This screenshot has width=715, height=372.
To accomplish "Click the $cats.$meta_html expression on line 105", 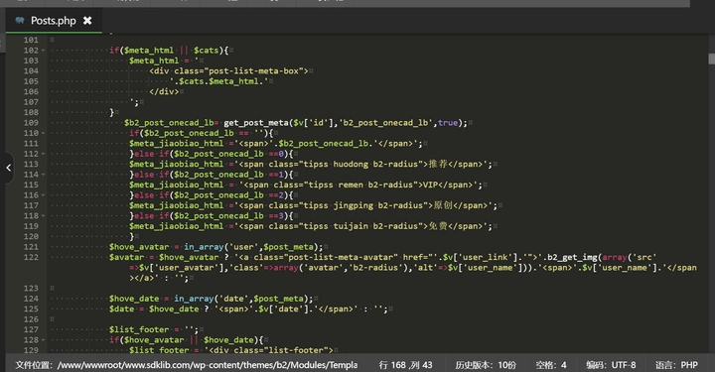I will pyautogui.click(x=218, y=81).
